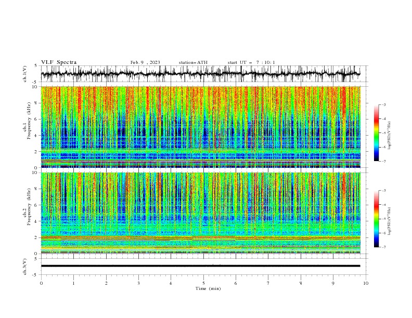Click the "-5" tick on ch.1 colorbar
The image size is (412, 318).
(383, 133)
